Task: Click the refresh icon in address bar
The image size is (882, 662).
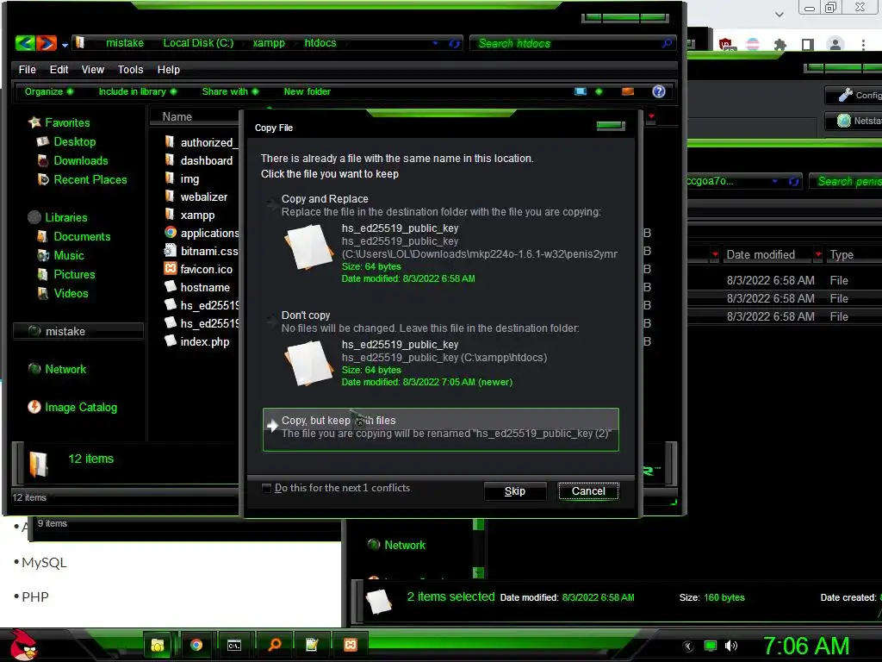Action: 454,43
